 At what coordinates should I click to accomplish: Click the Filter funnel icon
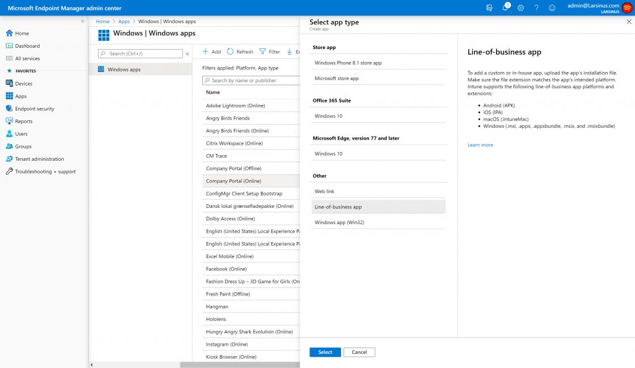pos(262,52)
